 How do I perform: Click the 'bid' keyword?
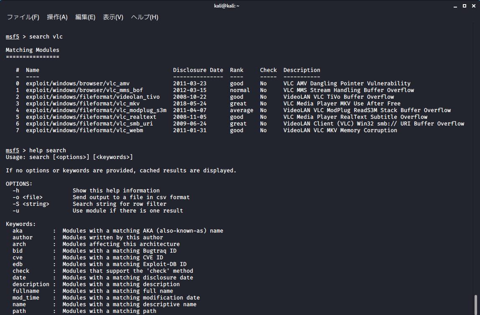click(18, 251)
